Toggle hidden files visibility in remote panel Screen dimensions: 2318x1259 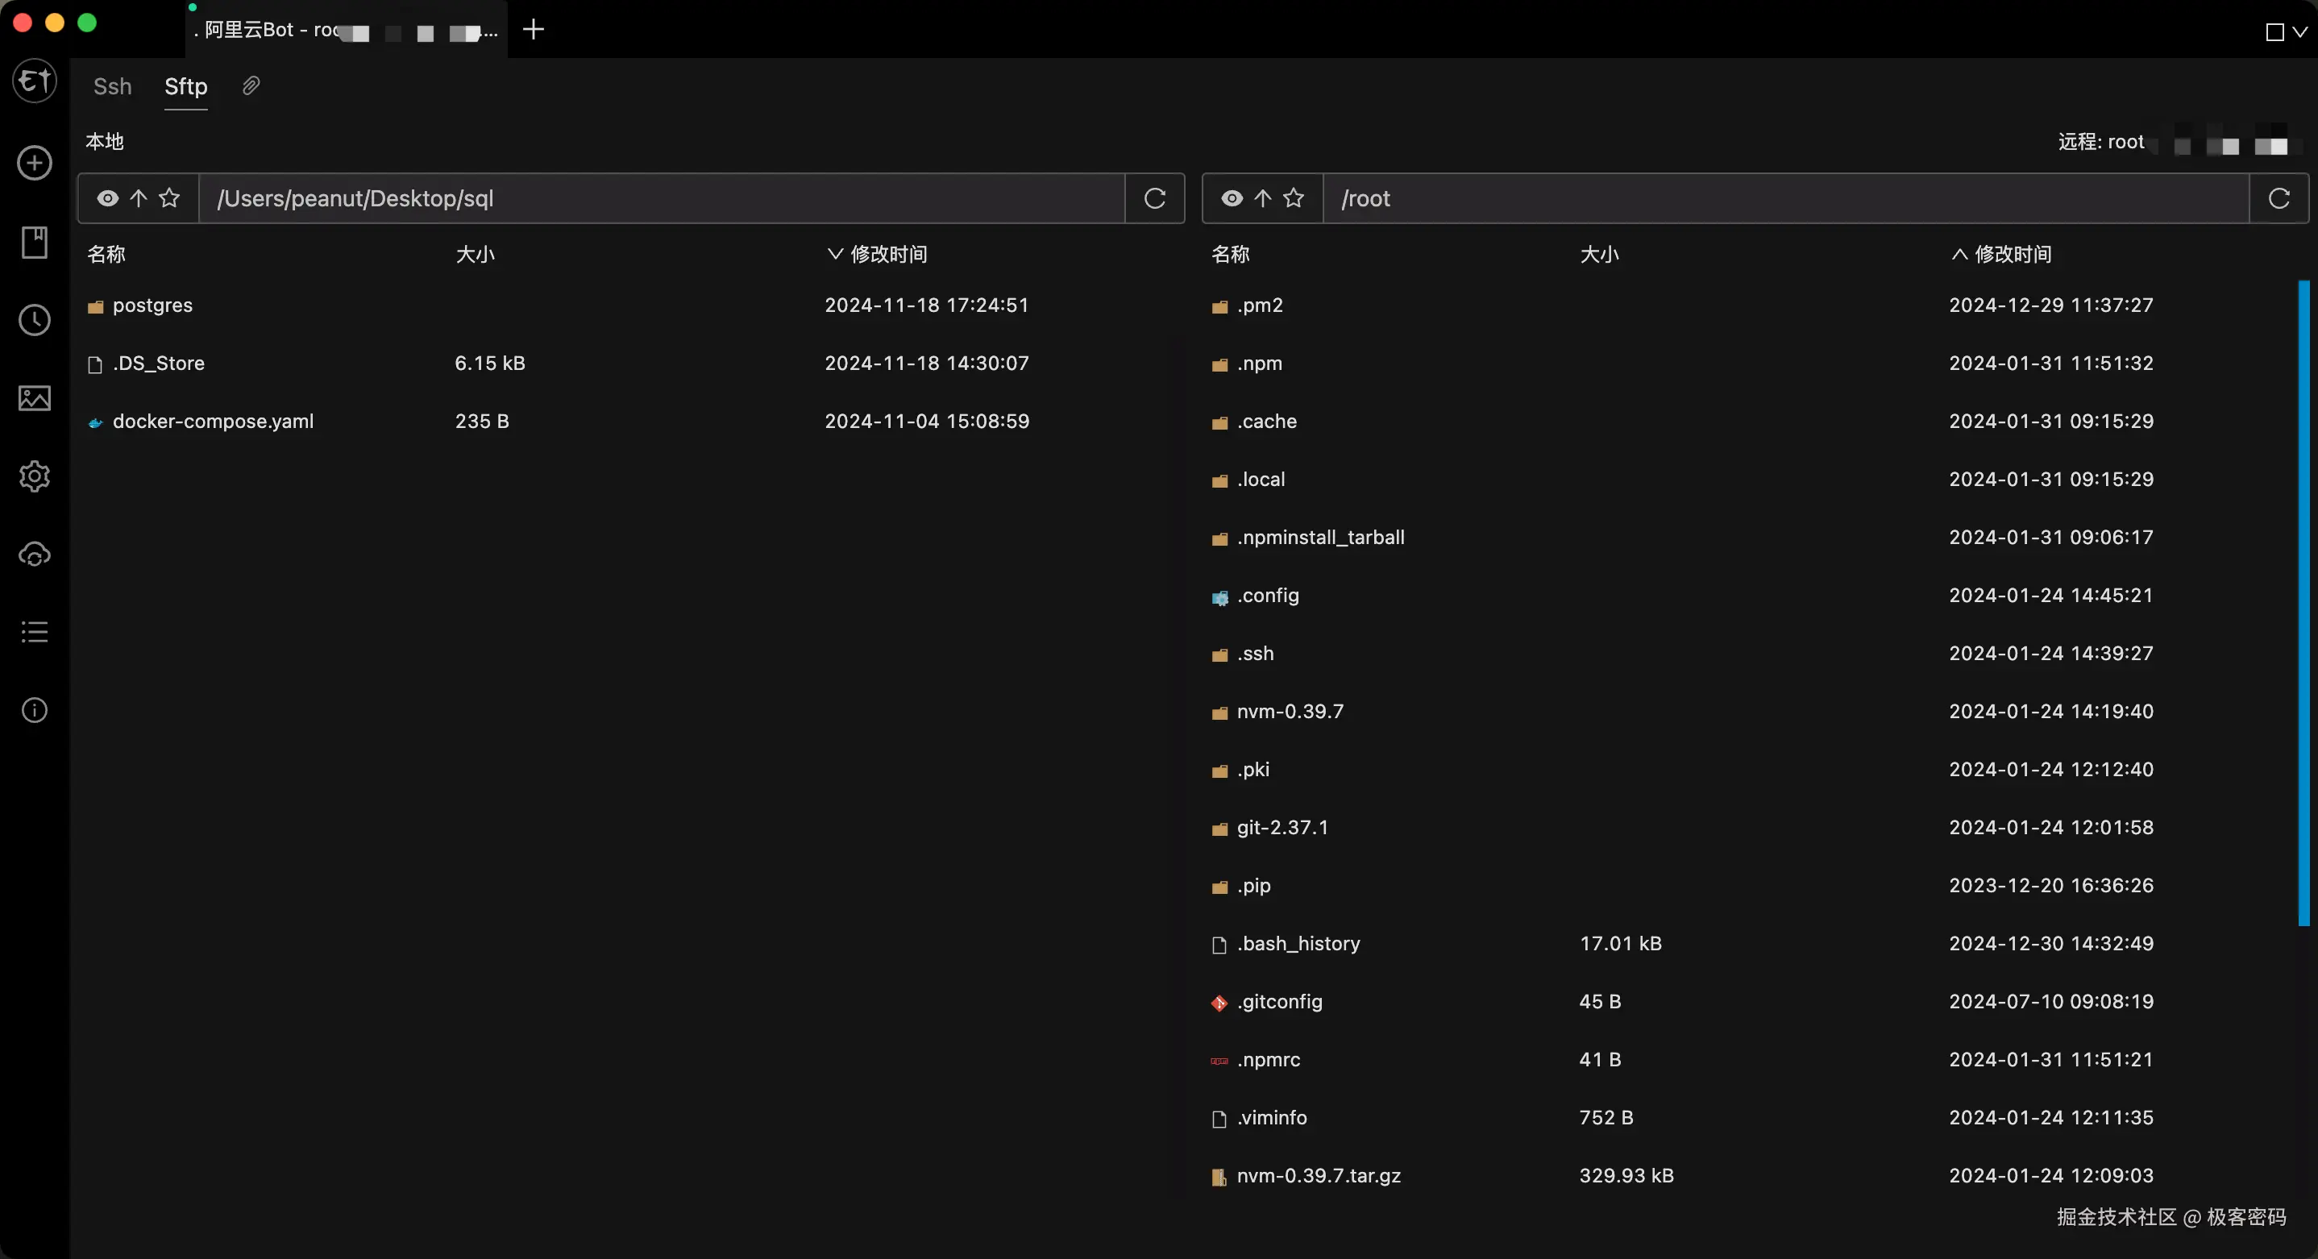coord(1231,198)
